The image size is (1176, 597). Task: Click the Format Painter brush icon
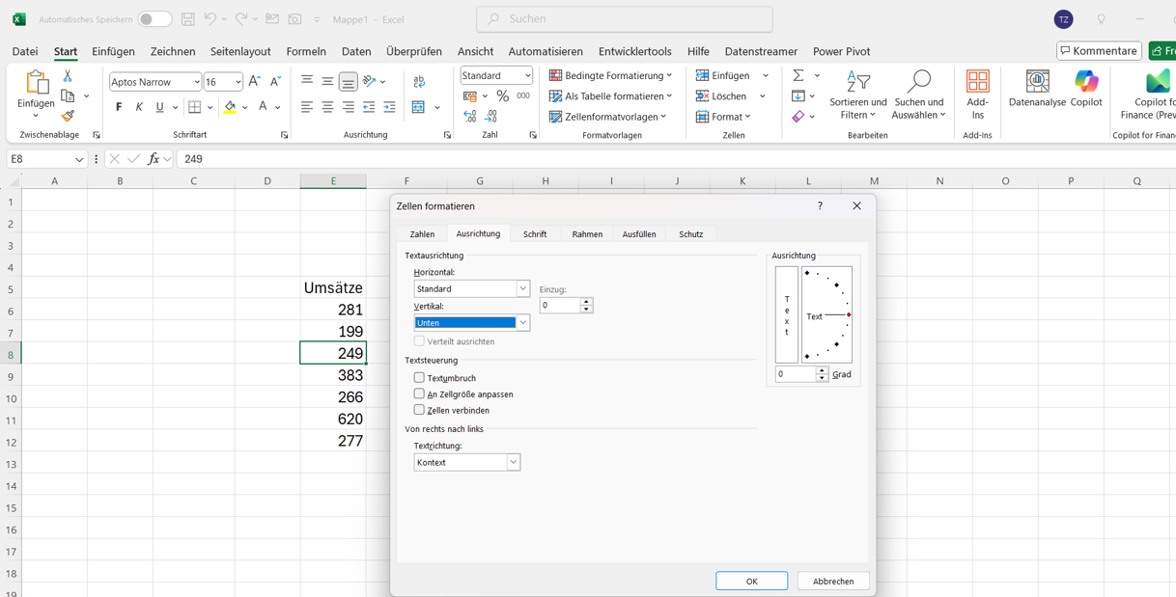(x=68, y=117)
